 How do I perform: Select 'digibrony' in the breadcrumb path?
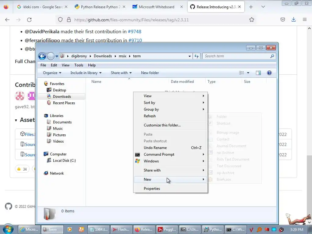pos(79,56)
